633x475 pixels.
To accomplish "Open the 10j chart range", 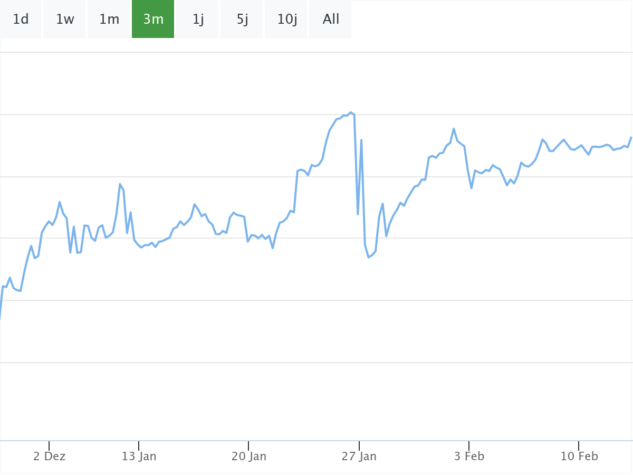I will coord(287,20).
